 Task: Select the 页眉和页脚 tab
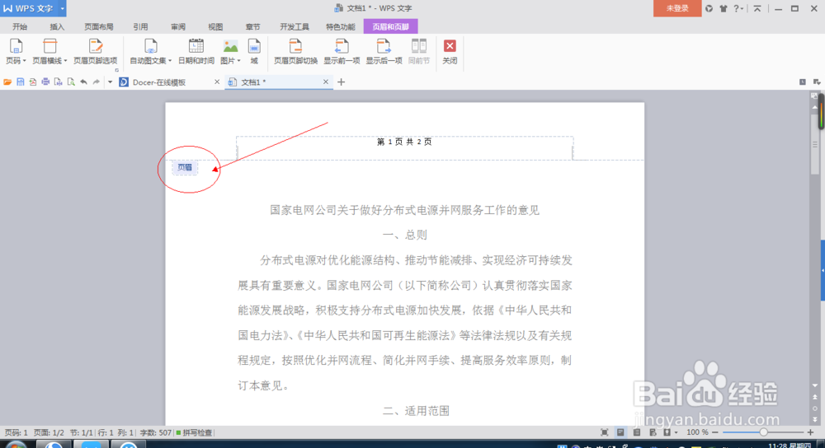[390, 26]
